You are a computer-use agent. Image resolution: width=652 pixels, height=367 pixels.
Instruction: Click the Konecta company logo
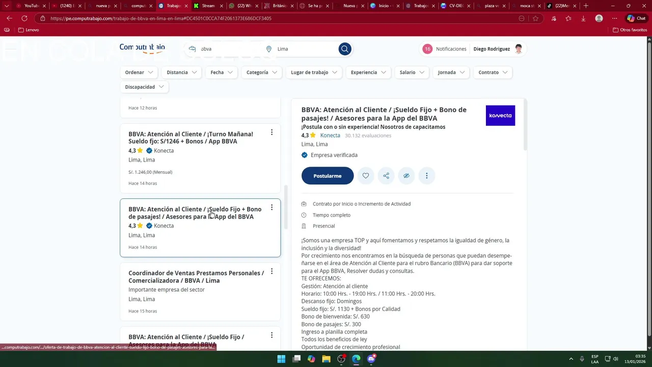pos(500,116)
